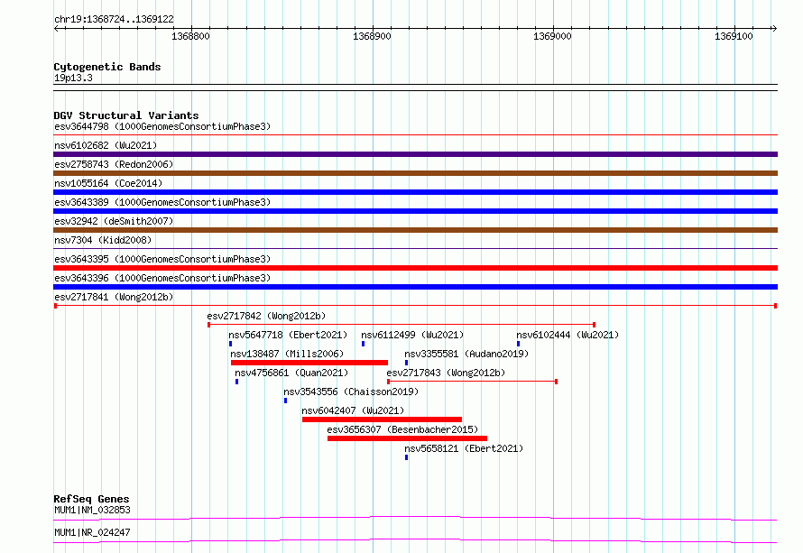Click the chr19:1368724..1369122 region label
This screenshot has width=803, height=553.
(114, 19)
